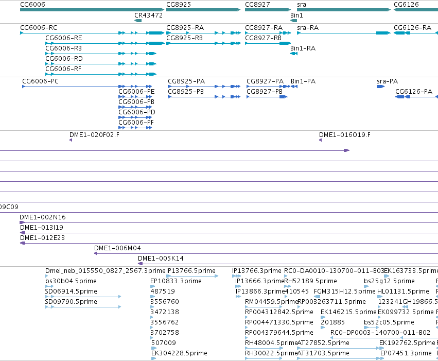
Task: Pick transcript CG8927-RA
Action: [x=268, y=33]
